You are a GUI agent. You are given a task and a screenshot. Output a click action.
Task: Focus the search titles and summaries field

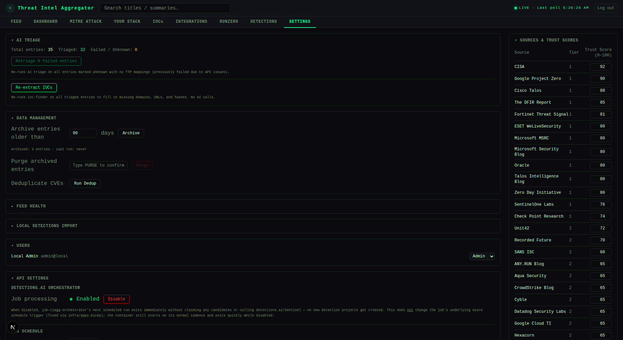click(165, 8)
